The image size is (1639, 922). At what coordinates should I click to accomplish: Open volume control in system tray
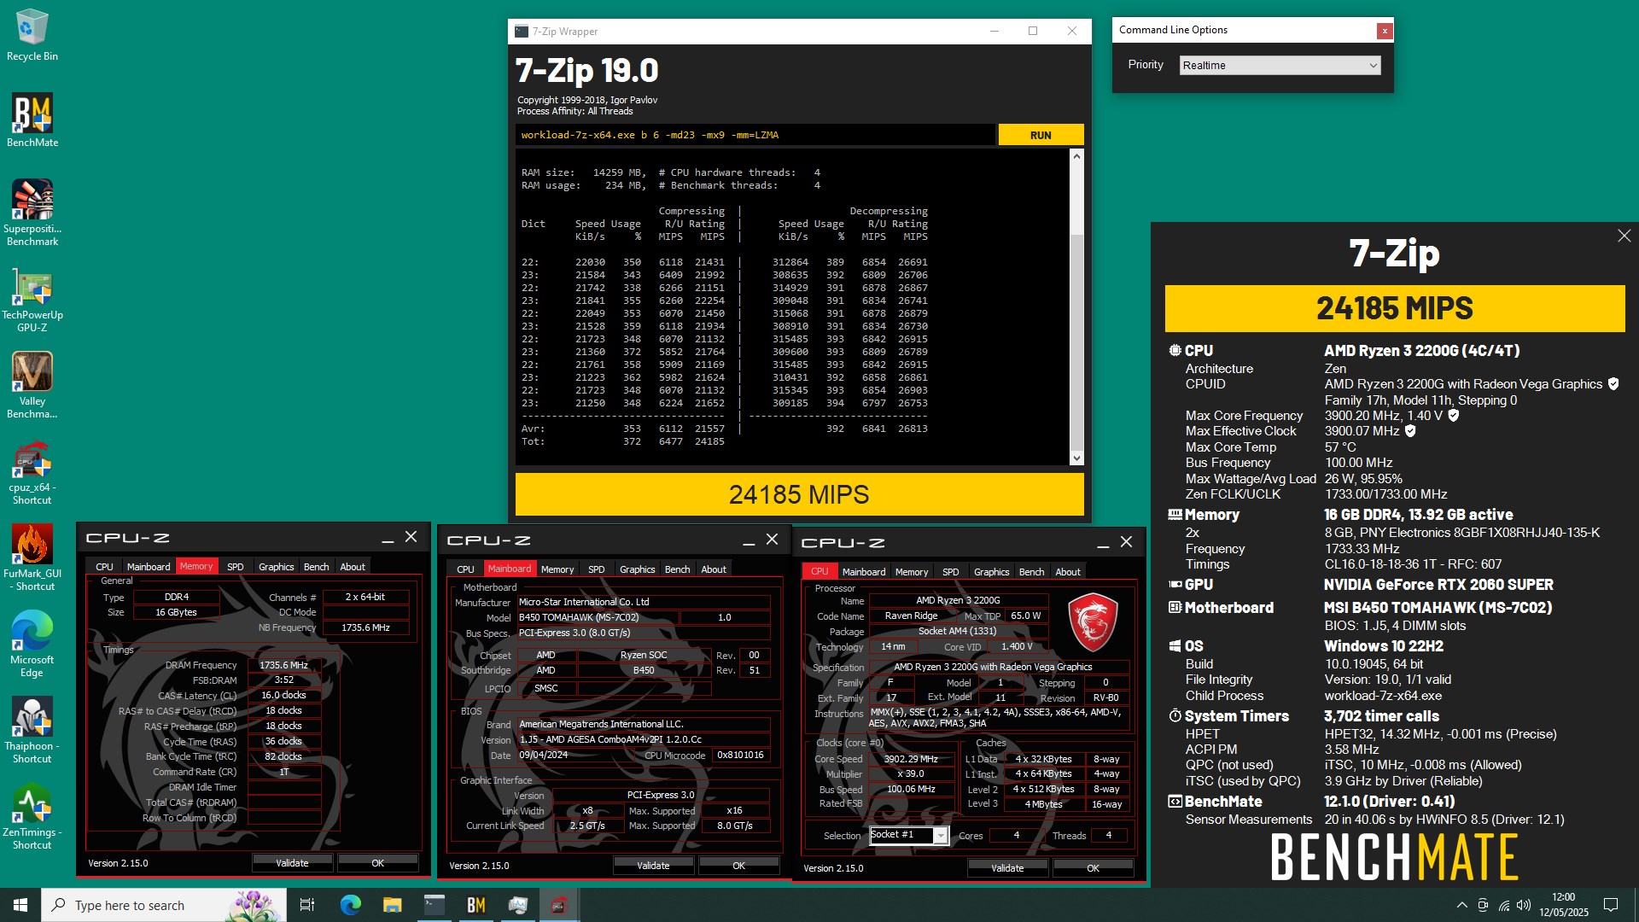(1524, 905)
